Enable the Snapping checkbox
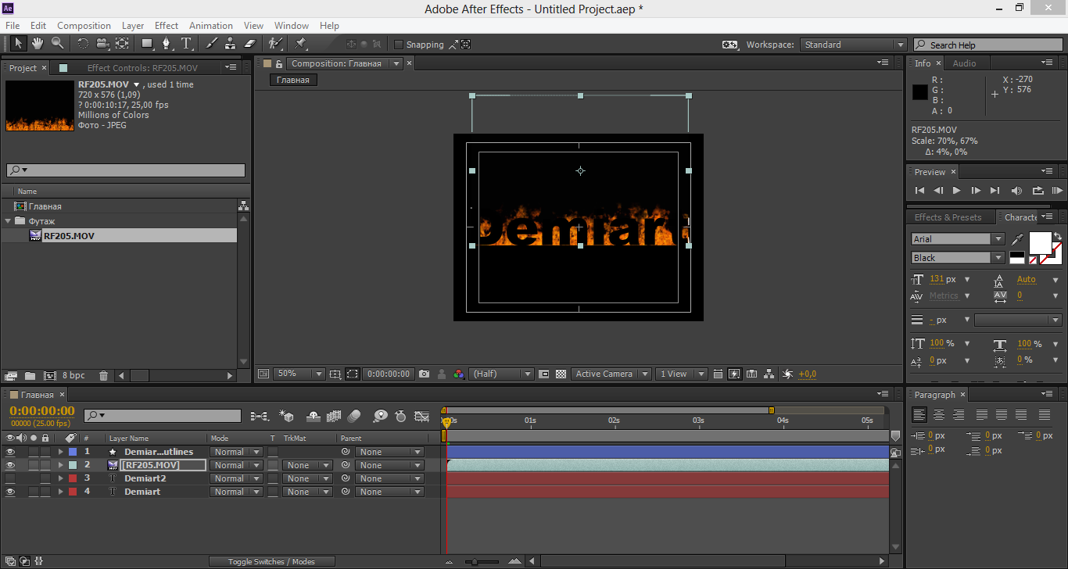Viewport: 1068px width, 569px height. tap(399, 45)
